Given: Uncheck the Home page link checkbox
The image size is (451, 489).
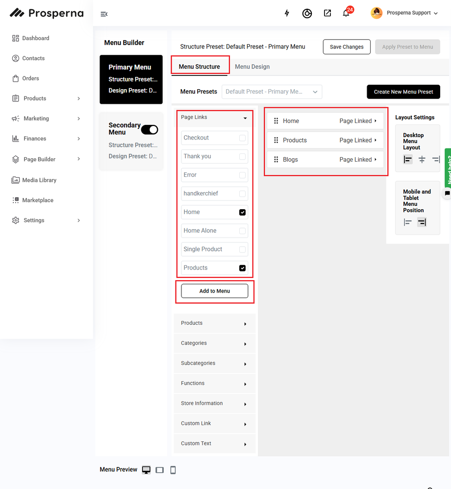Looking at the screenshot, I should (242, 212).
